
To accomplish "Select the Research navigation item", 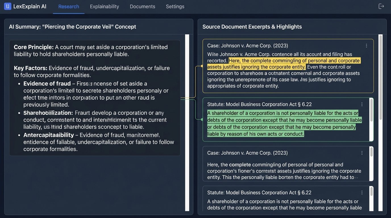I will (x=68, y=6).
